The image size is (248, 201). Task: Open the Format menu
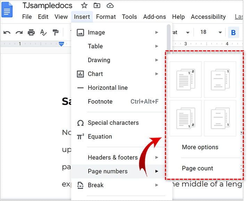[x=106, y=17]
